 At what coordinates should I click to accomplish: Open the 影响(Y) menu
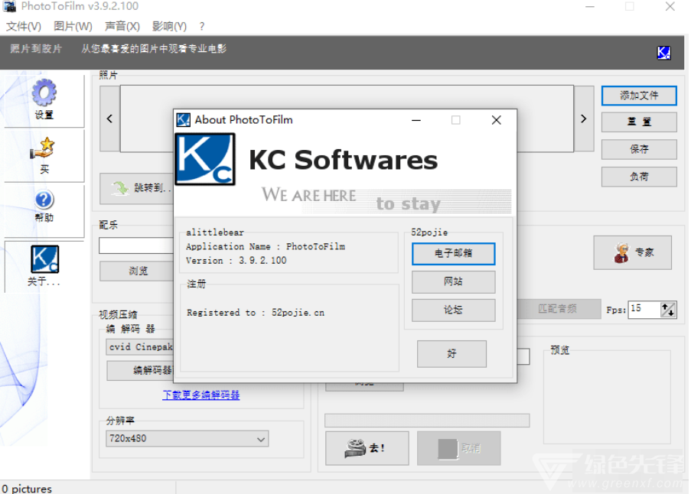tap(170, 27)
